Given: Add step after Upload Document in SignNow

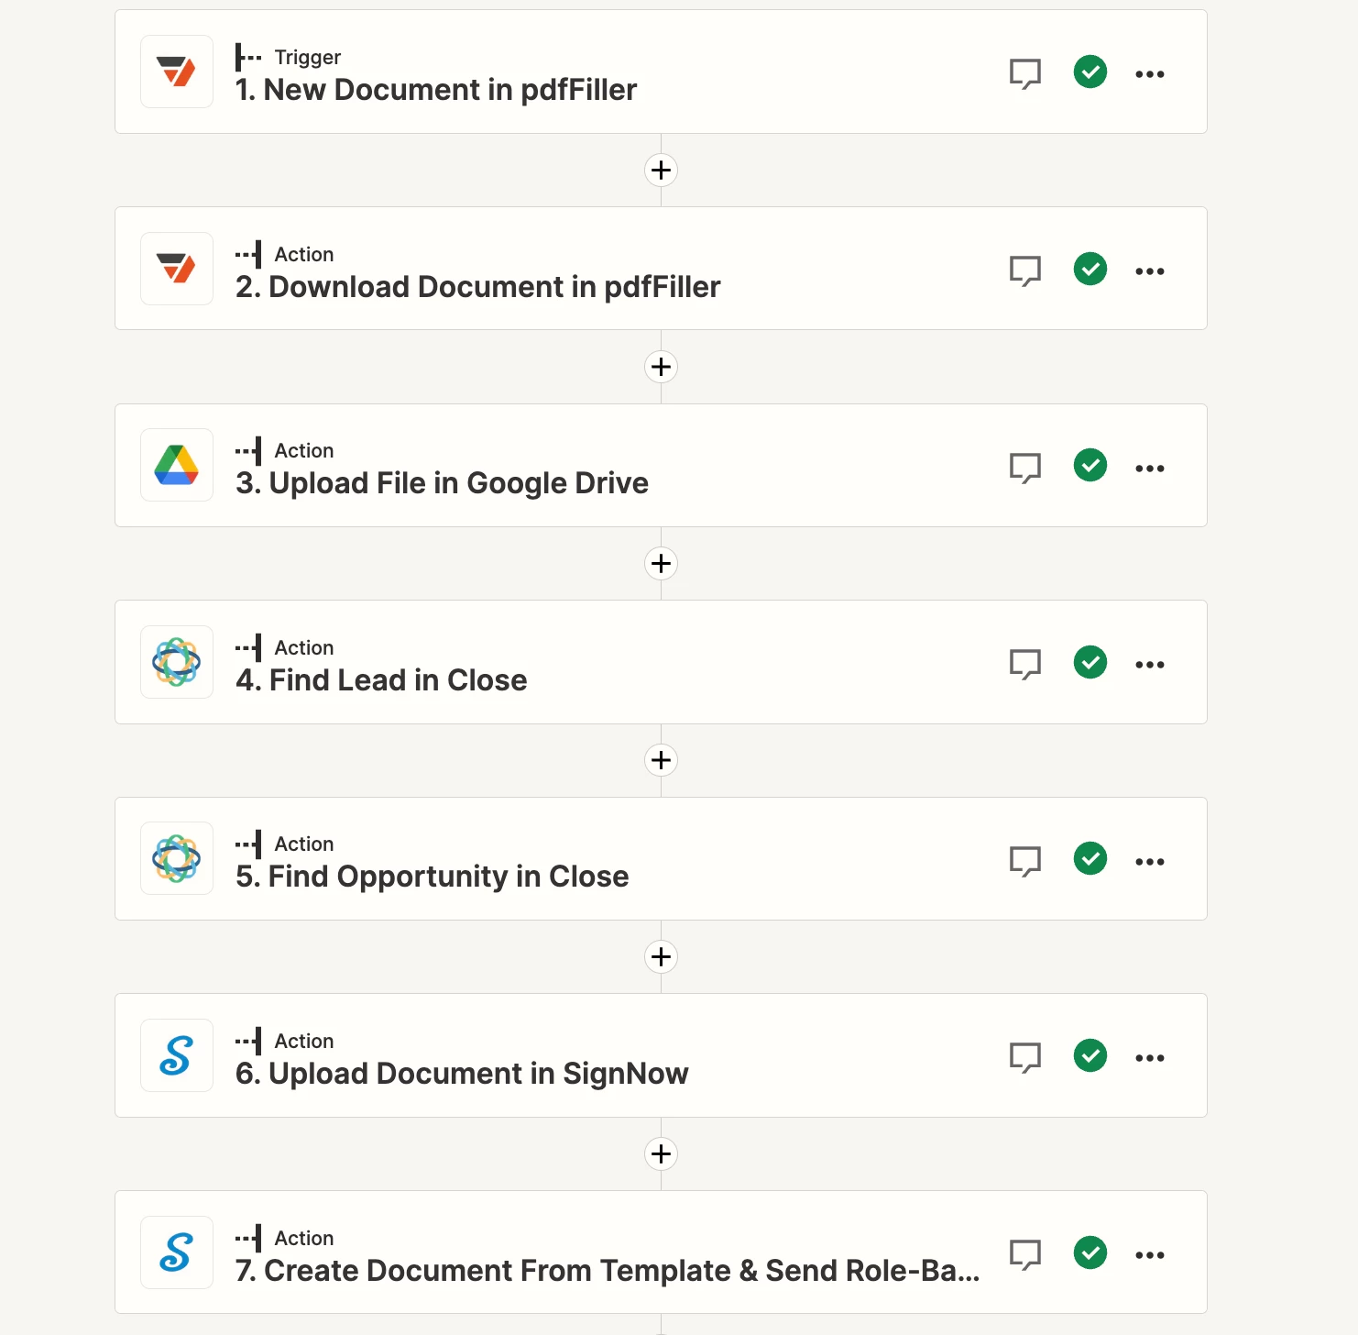Looking at the screenshot, I should 661,1153.
